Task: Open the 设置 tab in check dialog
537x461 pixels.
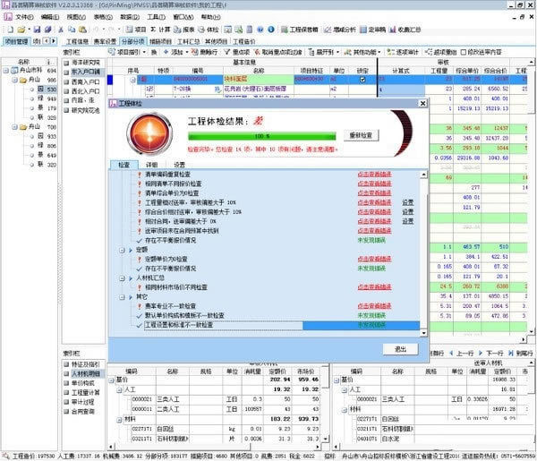Action: click(x=180, y=165)
